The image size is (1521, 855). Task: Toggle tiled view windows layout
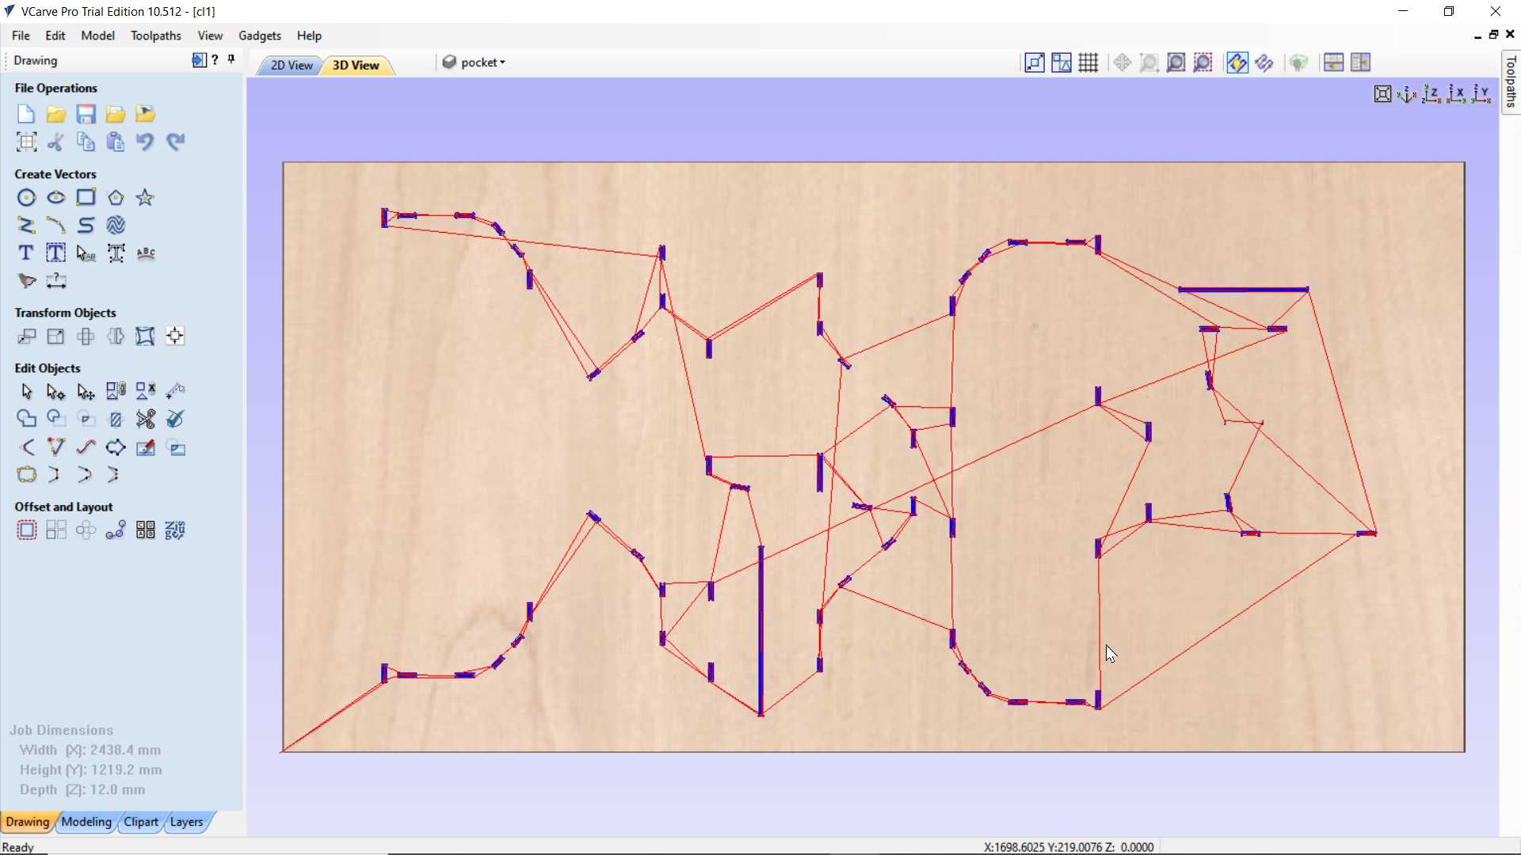(x=1334, y=63)
